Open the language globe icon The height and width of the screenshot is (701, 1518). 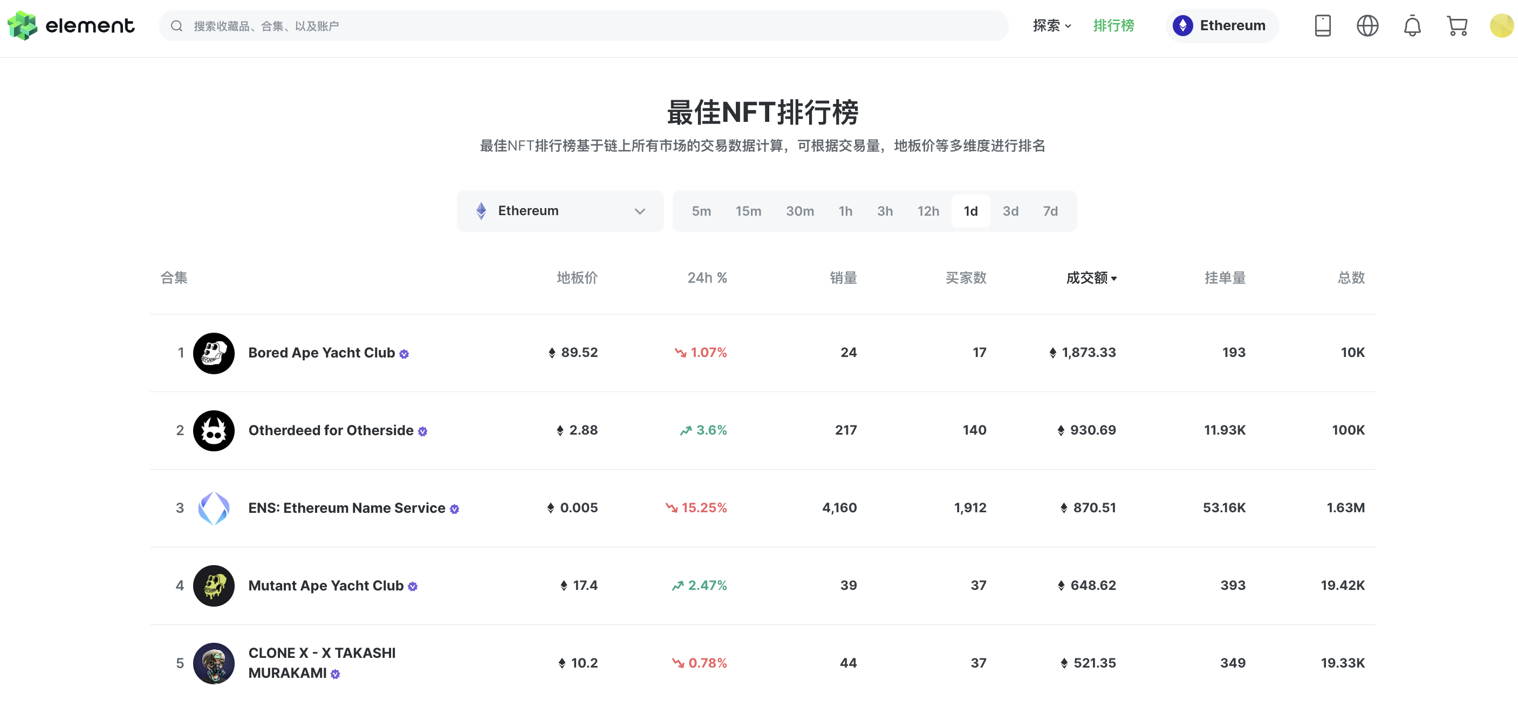pos(1367,25)
